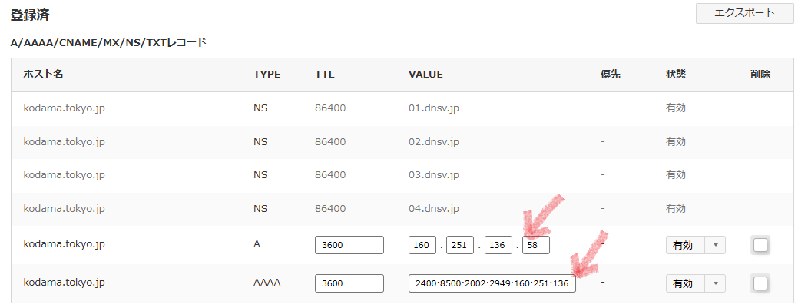The width and height of the screenshot is (798, 308).
Task: Click the ホスト名 column header
Action: pos(43,75)
